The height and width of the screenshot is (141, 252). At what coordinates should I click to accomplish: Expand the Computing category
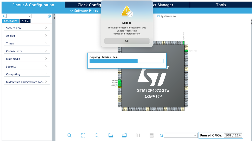[27, 74]
